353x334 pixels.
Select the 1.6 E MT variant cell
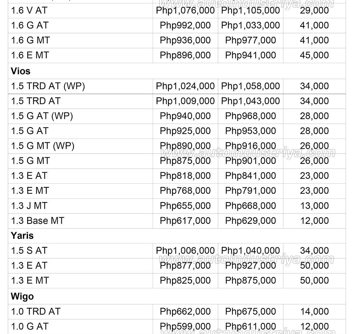coord(30,55)
